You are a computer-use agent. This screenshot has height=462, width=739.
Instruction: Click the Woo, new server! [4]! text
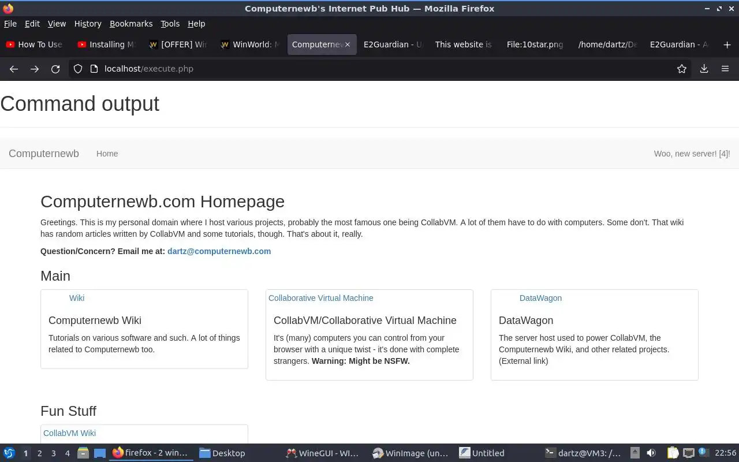[x=692, y=154]
